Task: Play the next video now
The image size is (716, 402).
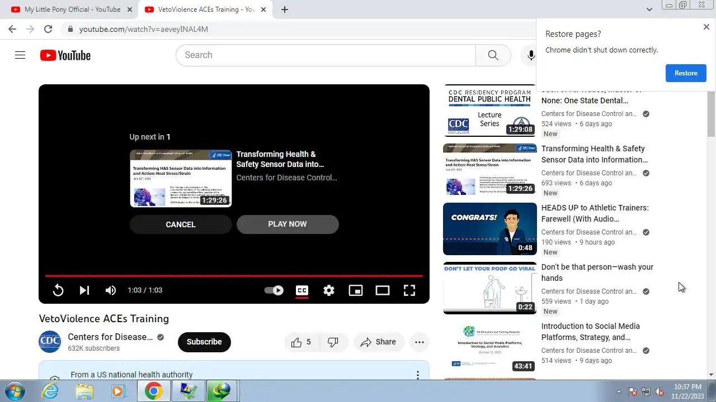Action: click(x=288, y=224)
